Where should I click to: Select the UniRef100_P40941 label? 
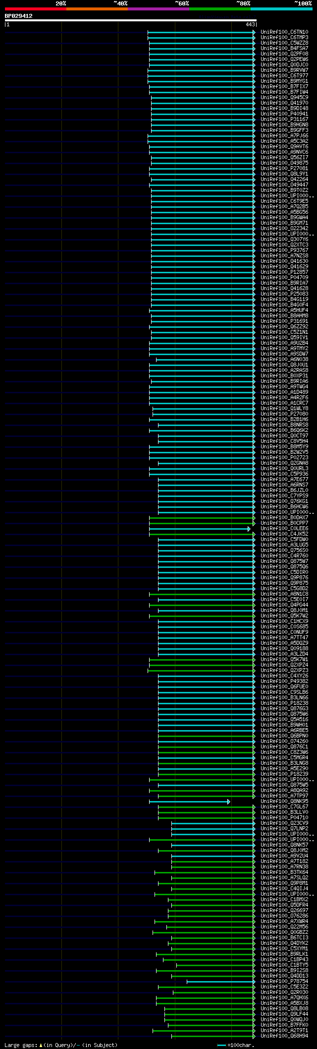tap(284, 114)
